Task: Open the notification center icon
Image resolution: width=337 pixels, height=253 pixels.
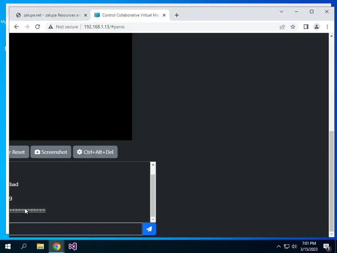Action: point(326,246)
